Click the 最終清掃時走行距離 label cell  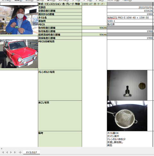[x=60, y=35]
